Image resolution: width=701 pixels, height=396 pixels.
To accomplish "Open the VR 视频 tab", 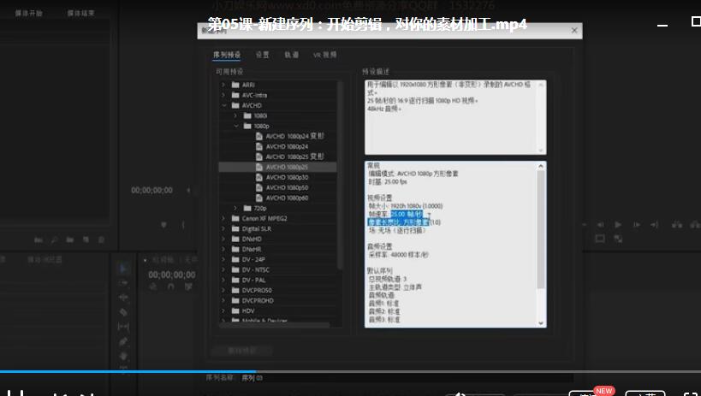I will [324, 55].
